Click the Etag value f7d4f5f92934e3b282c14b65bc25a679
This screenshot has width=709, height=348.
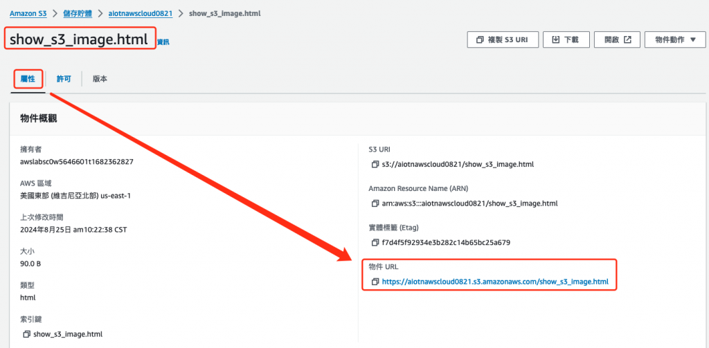pos(446,243)
